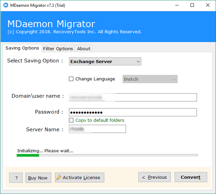Tick the Copy to default folders checkbox
Image resolution: width=216 pixels, height=194 pixels.
(x=71, y=120)
